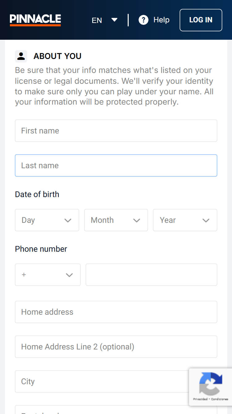Click the Month dropdown chevron

[x=137, y=220]
